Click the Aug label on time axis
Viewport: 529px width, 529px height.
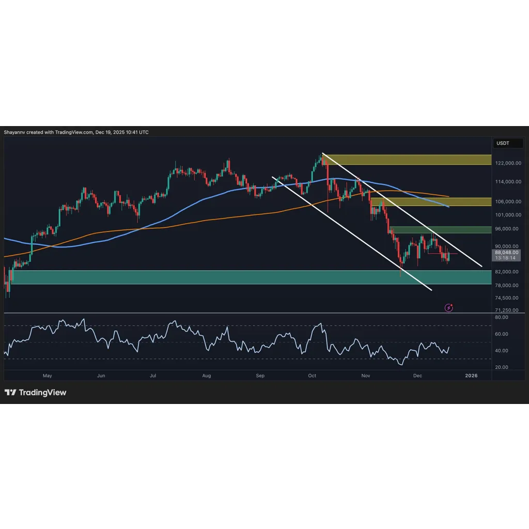coord(207,376)
